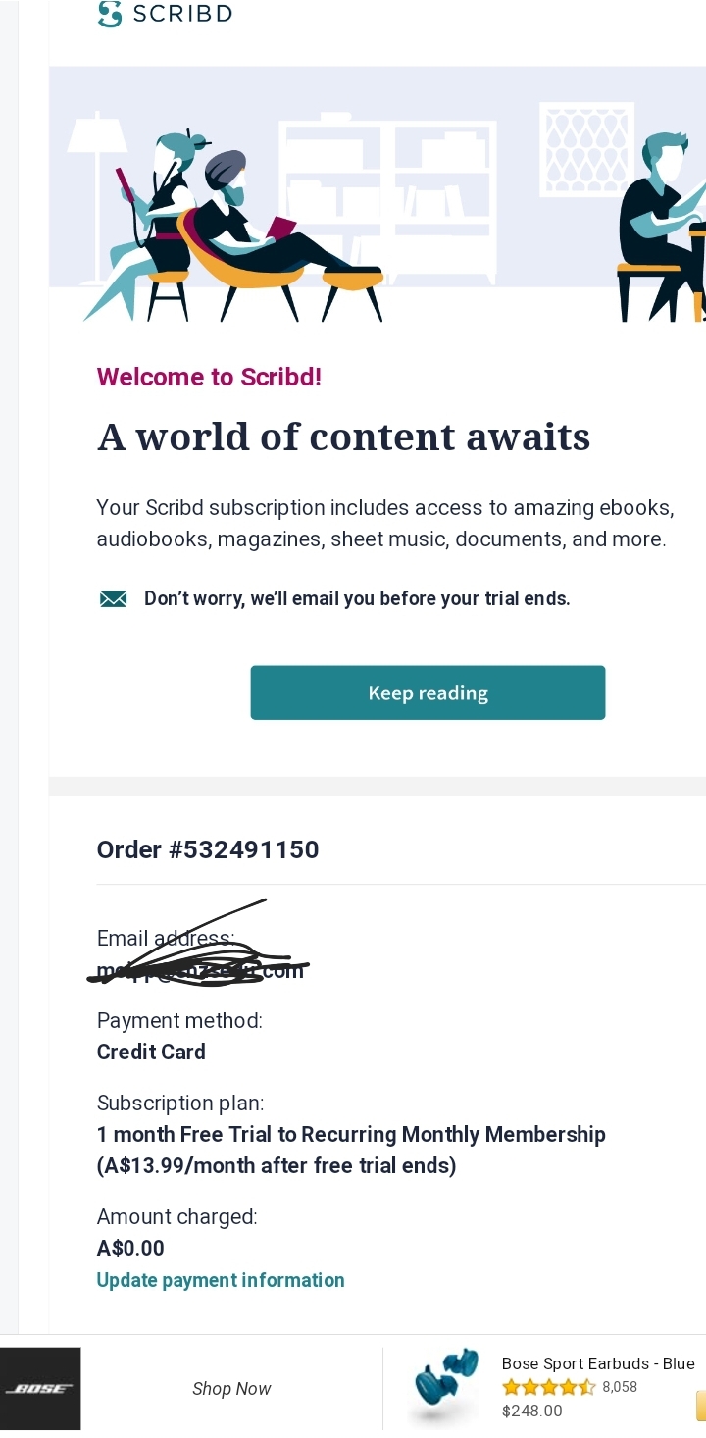Tap the star rating in the ad
The image size is (706, 1438).
click(x=549, y=1387)
